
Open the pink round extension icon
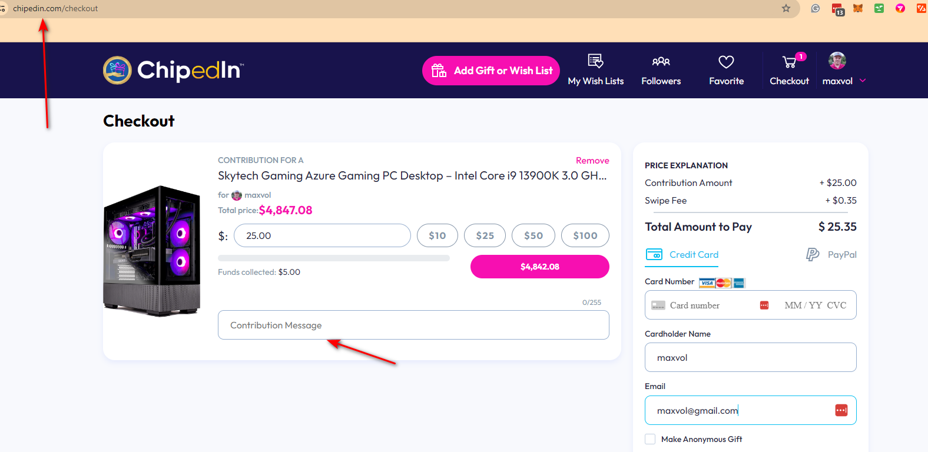coord(900,8)
